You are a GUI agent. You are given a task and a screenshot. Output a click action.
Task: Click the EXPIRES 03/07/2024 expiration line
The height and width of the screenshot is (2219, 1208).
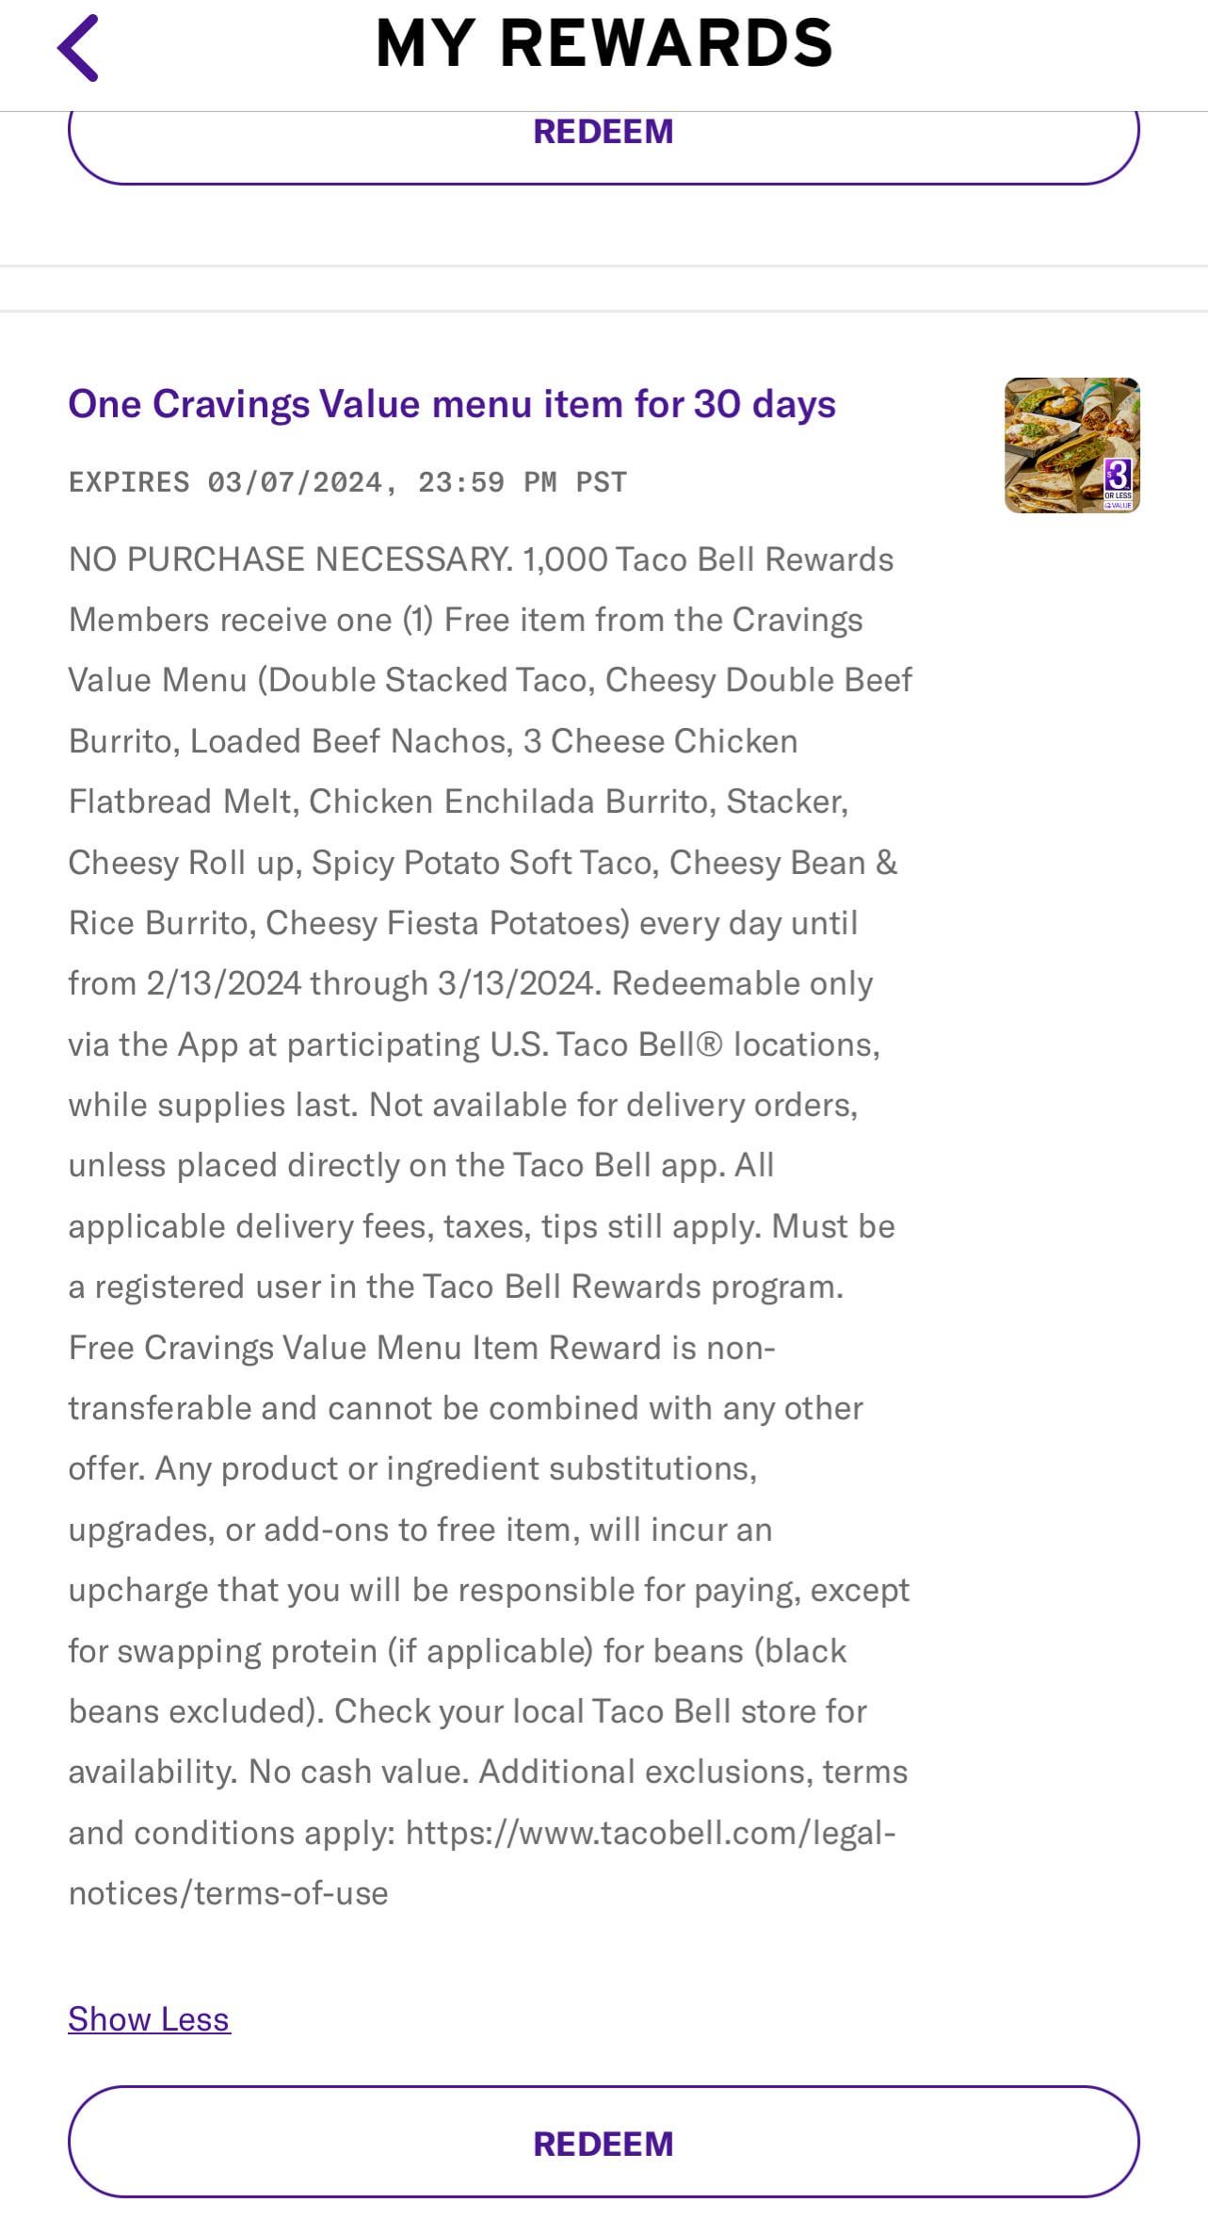[347, 482]
